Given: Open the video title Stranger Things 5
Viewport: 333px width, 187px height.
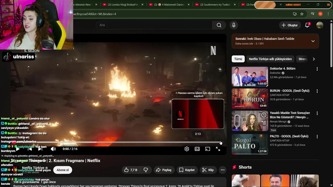Looking at the screenshot, I should coord(55,161).
